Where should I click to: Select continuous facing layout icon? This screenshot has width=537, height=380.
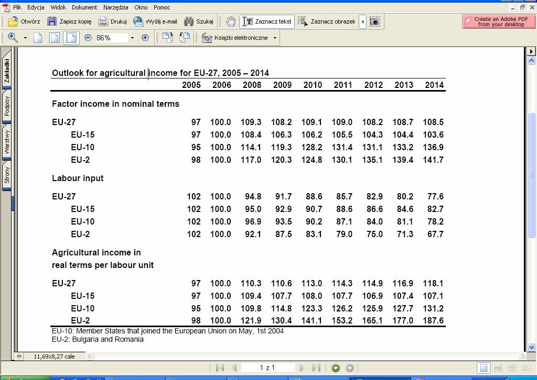[512, 367]
